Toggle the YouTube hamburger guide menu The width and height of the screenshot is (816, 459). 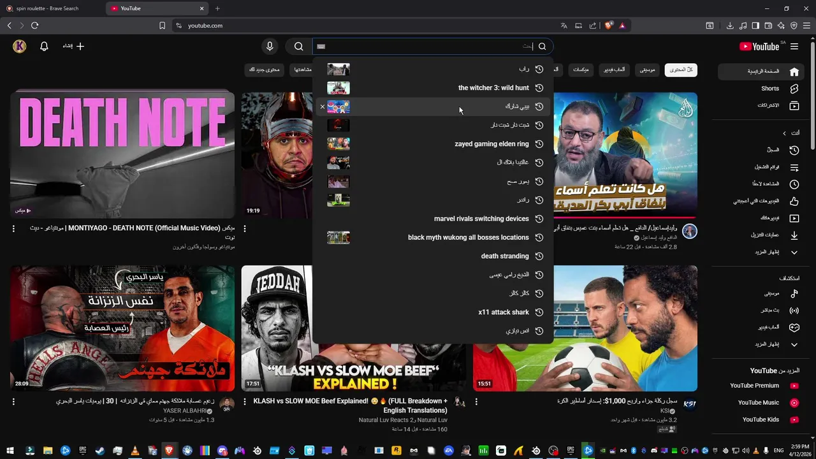pos(794,47)
